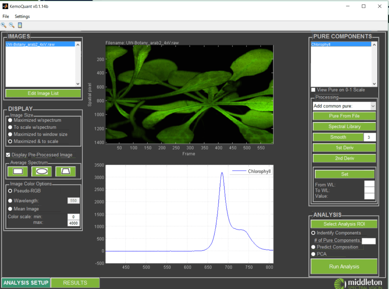Uncheck Display Pre-Processed Image
This screenshot has width=389, height=289.
(8, 155)
